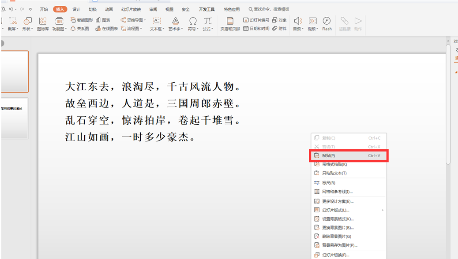Open the 功能图 function diagram tool
Image resolution: width=458 pixels, height=259 pixels.
[x=59, y=24]
